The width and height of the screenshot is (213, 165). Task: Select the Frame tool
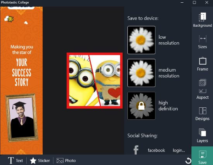pyautogui.click(x=203, y=64)
